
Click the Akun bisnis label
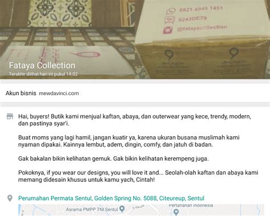(x=21, y=93)
